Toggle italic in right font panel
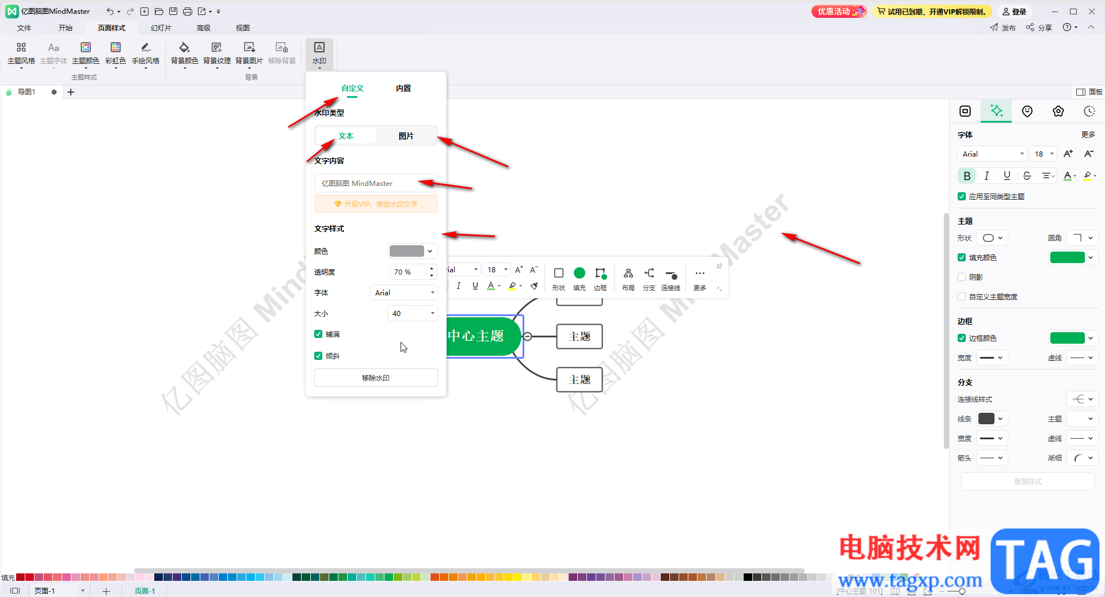The image size is (1105, 597). (x=986, y=176)
